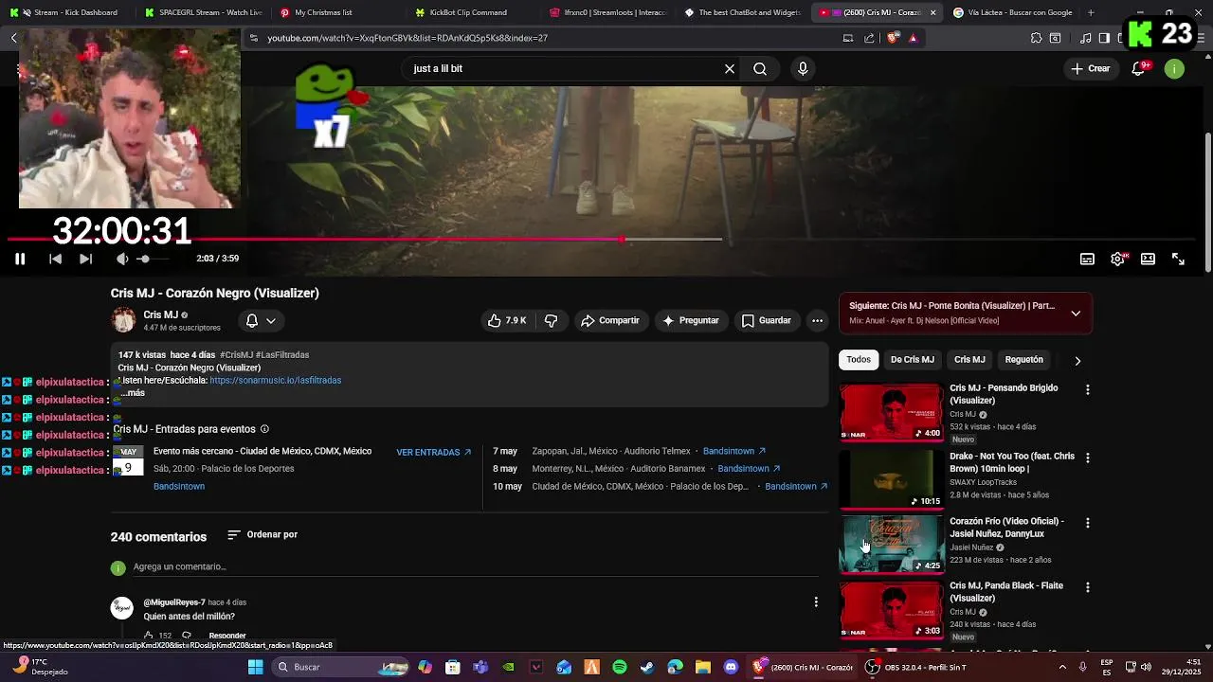Enter fullscreen on the video
The height and width of the screenshot is (682, 1213).
pos(1178,259)
